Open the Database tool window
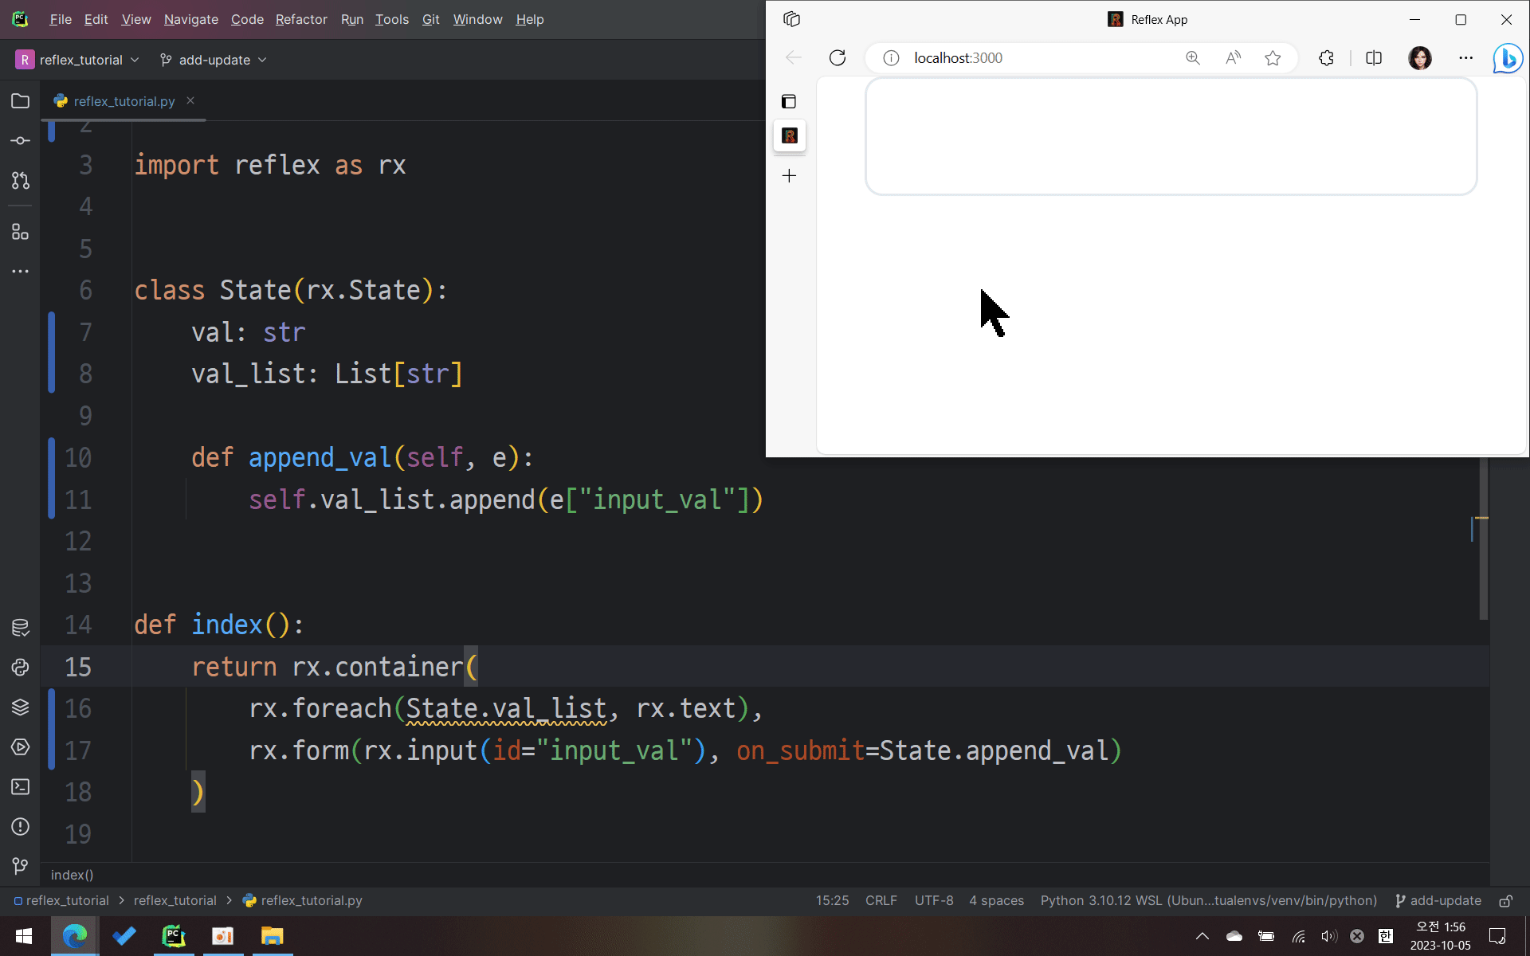The width and height of the screenshot is (1530, 956). click(21, 627)
